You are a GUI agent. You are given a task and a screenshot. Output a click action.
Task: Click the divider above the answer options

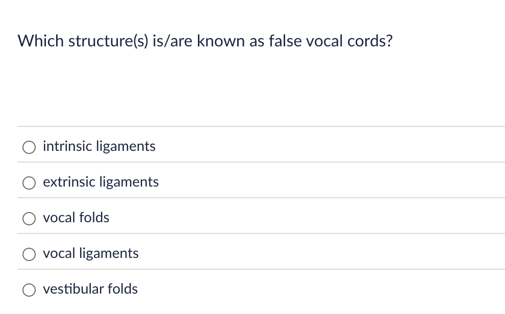(x=255, y=127)
